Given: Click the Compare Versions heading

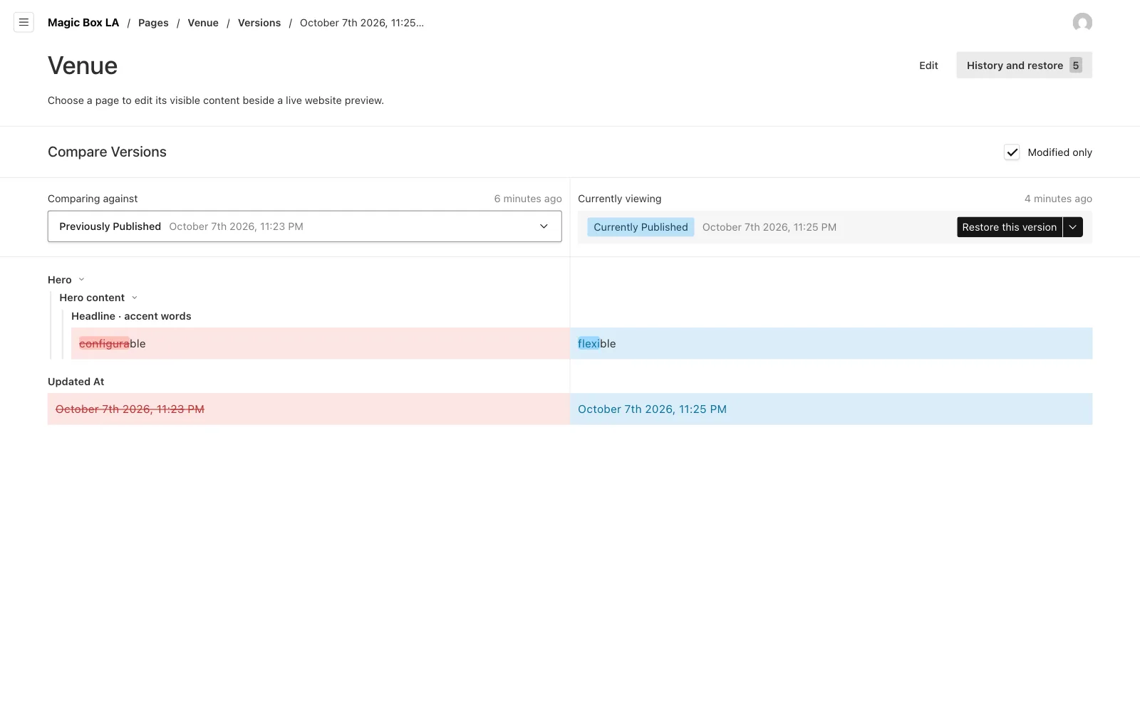Looking at the screenshot, I should 107,152.
